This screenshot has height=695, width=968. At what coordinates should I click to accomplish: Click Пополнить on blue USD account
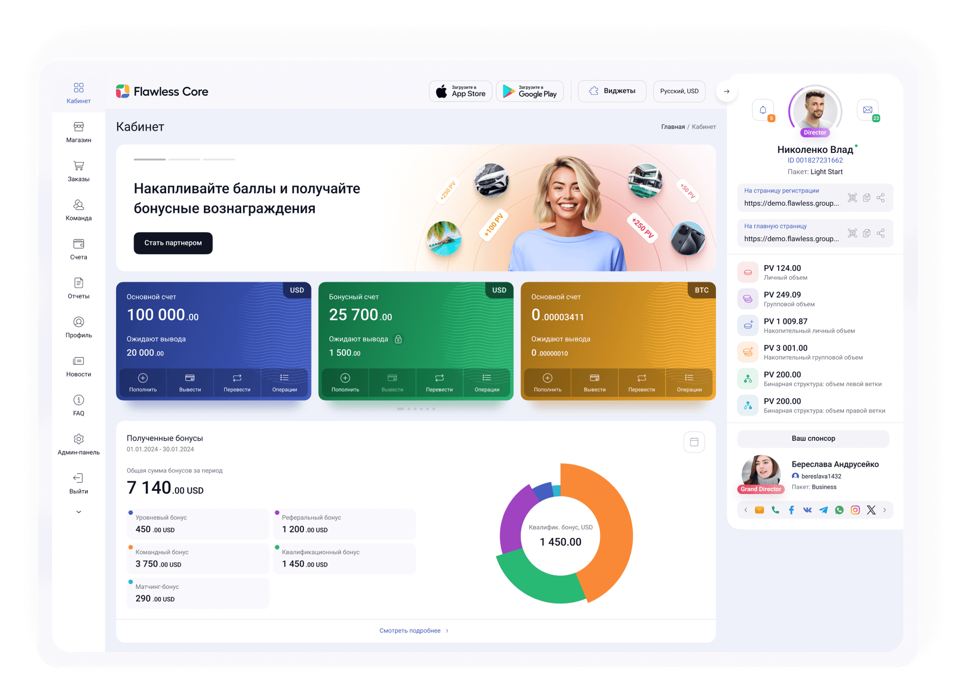[x=143, y=382]
